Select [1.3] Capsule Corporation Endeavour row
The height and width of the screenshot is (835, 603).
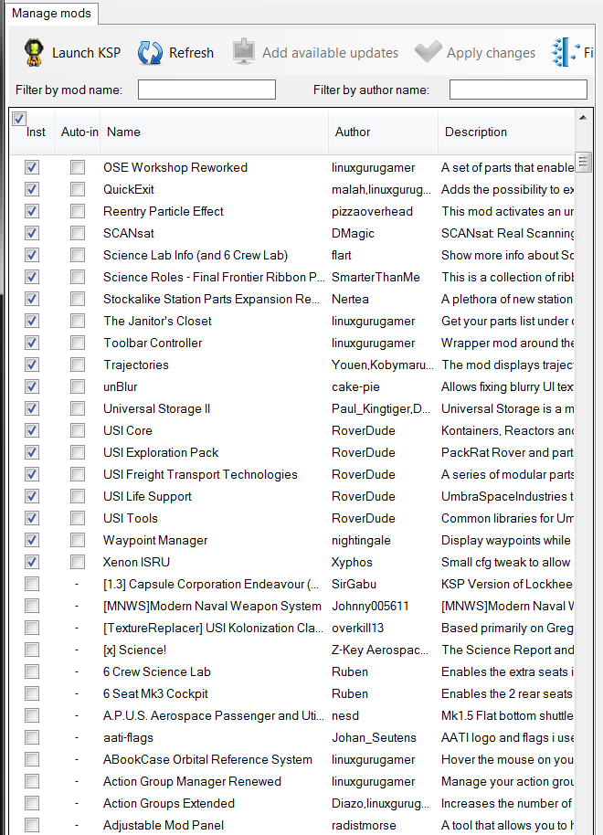pos(292,584)
